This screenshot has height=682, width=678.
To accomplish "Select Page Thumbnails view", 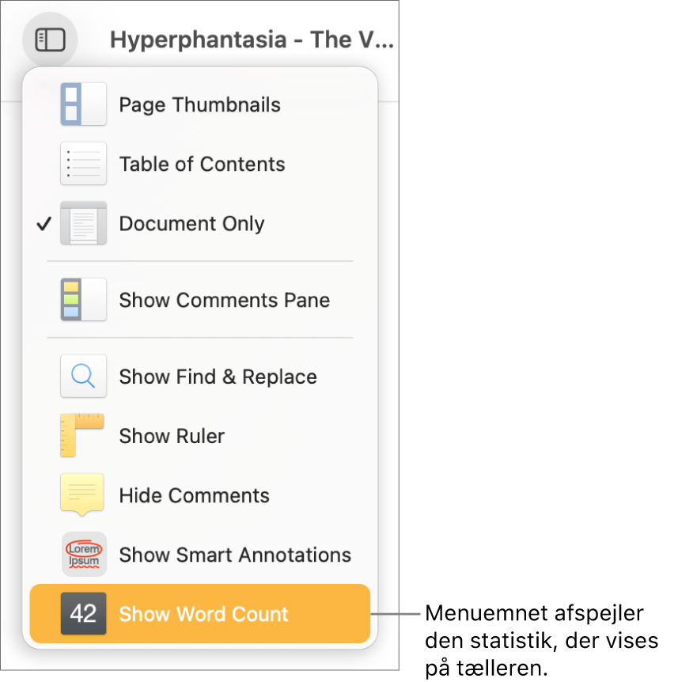I will coord(199,104).
